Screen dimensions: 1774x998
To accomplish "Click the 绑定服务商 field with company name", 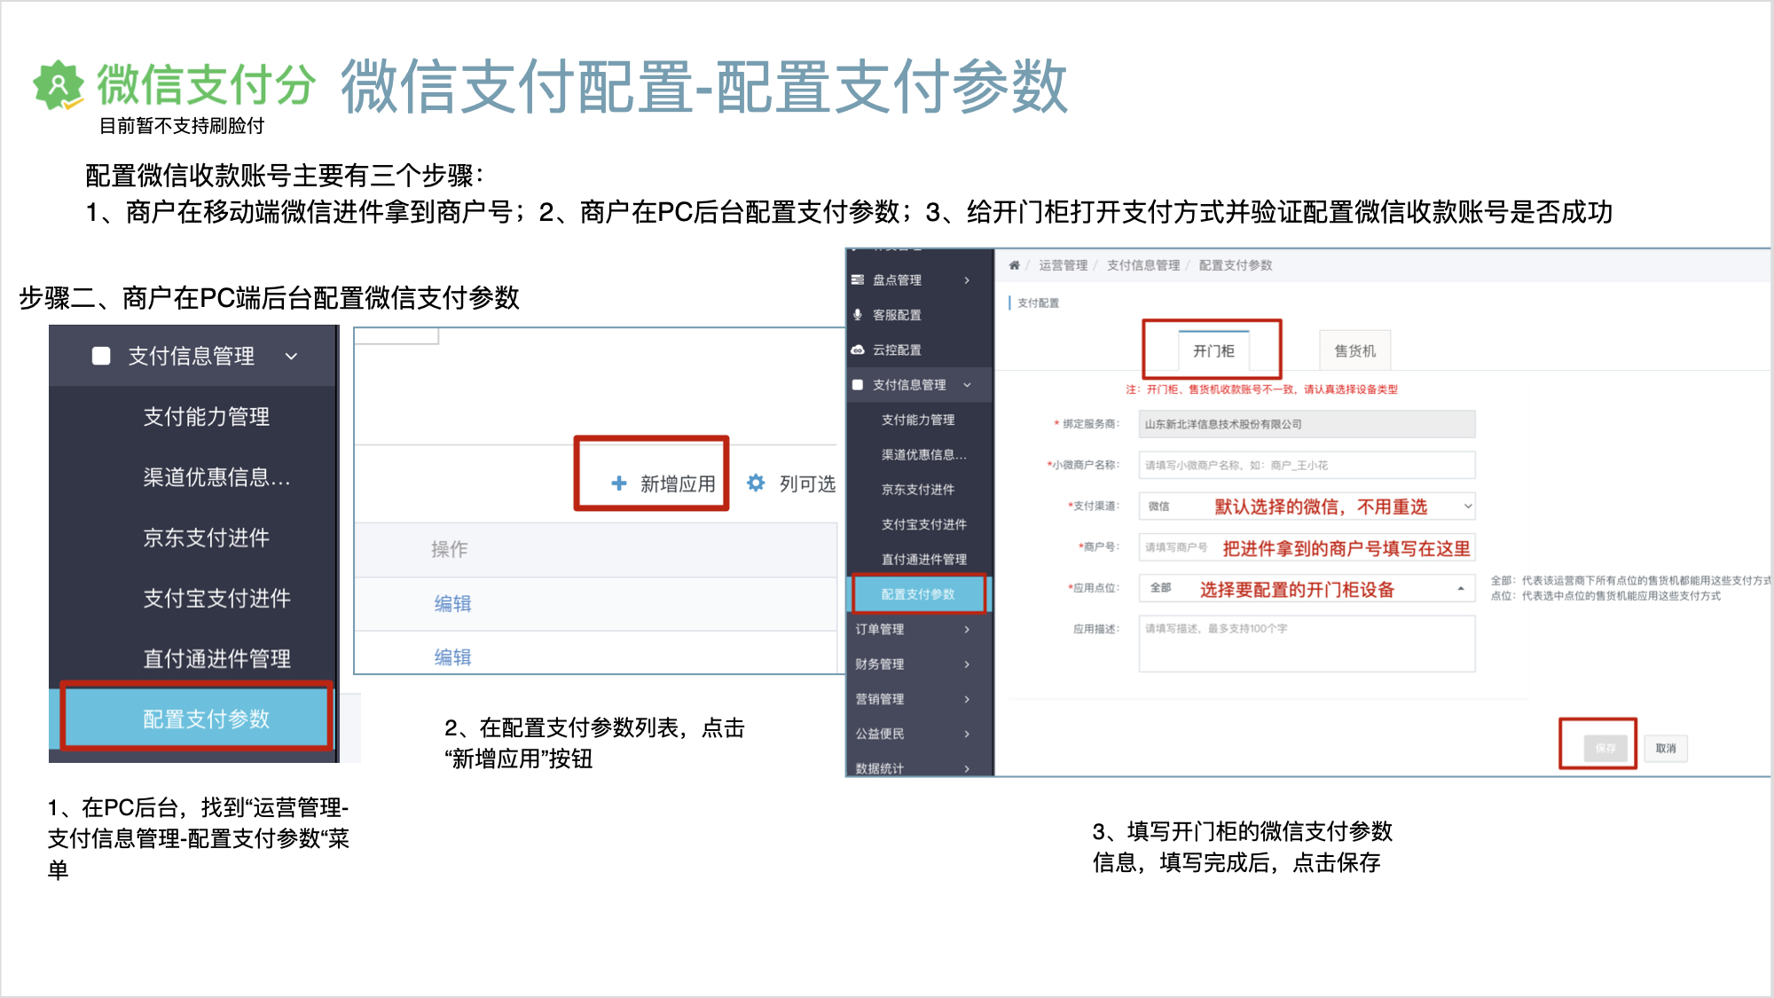I will [1307, 424].
